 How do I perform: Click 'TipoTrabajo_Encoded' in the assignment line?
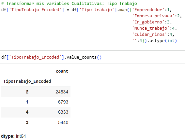coord(35,10)
